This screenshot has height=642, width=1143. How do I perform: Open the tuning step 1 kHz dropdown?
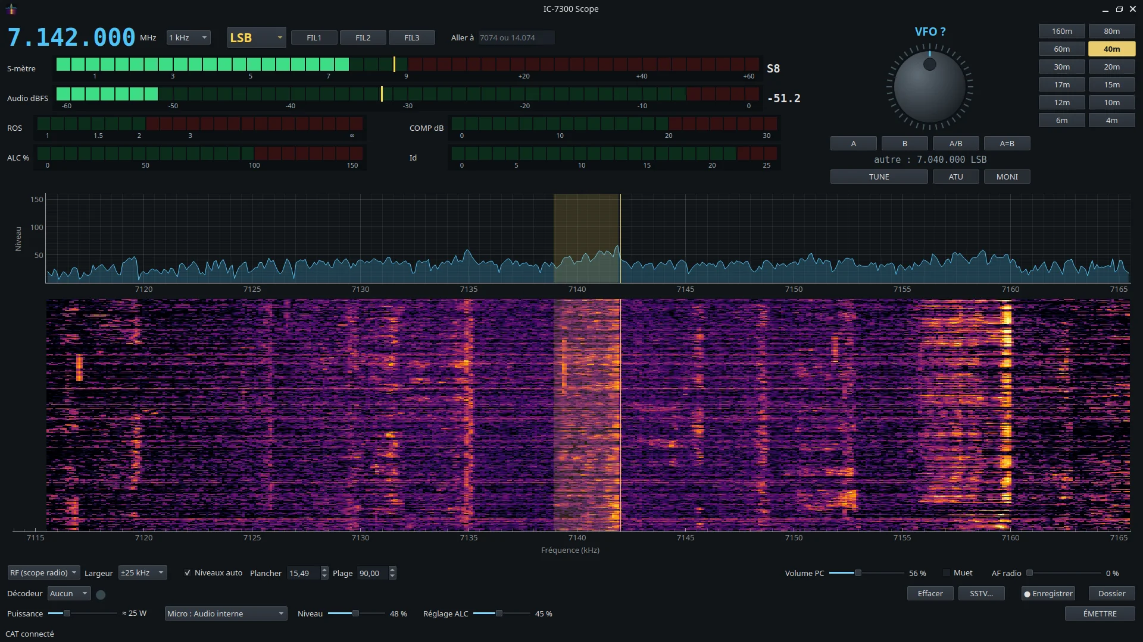pyautogui.click(x=188, y=37)
